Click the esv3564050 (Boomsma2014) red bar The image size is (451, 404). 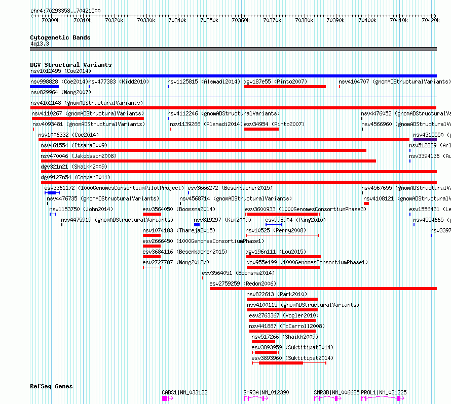[152, 214]
